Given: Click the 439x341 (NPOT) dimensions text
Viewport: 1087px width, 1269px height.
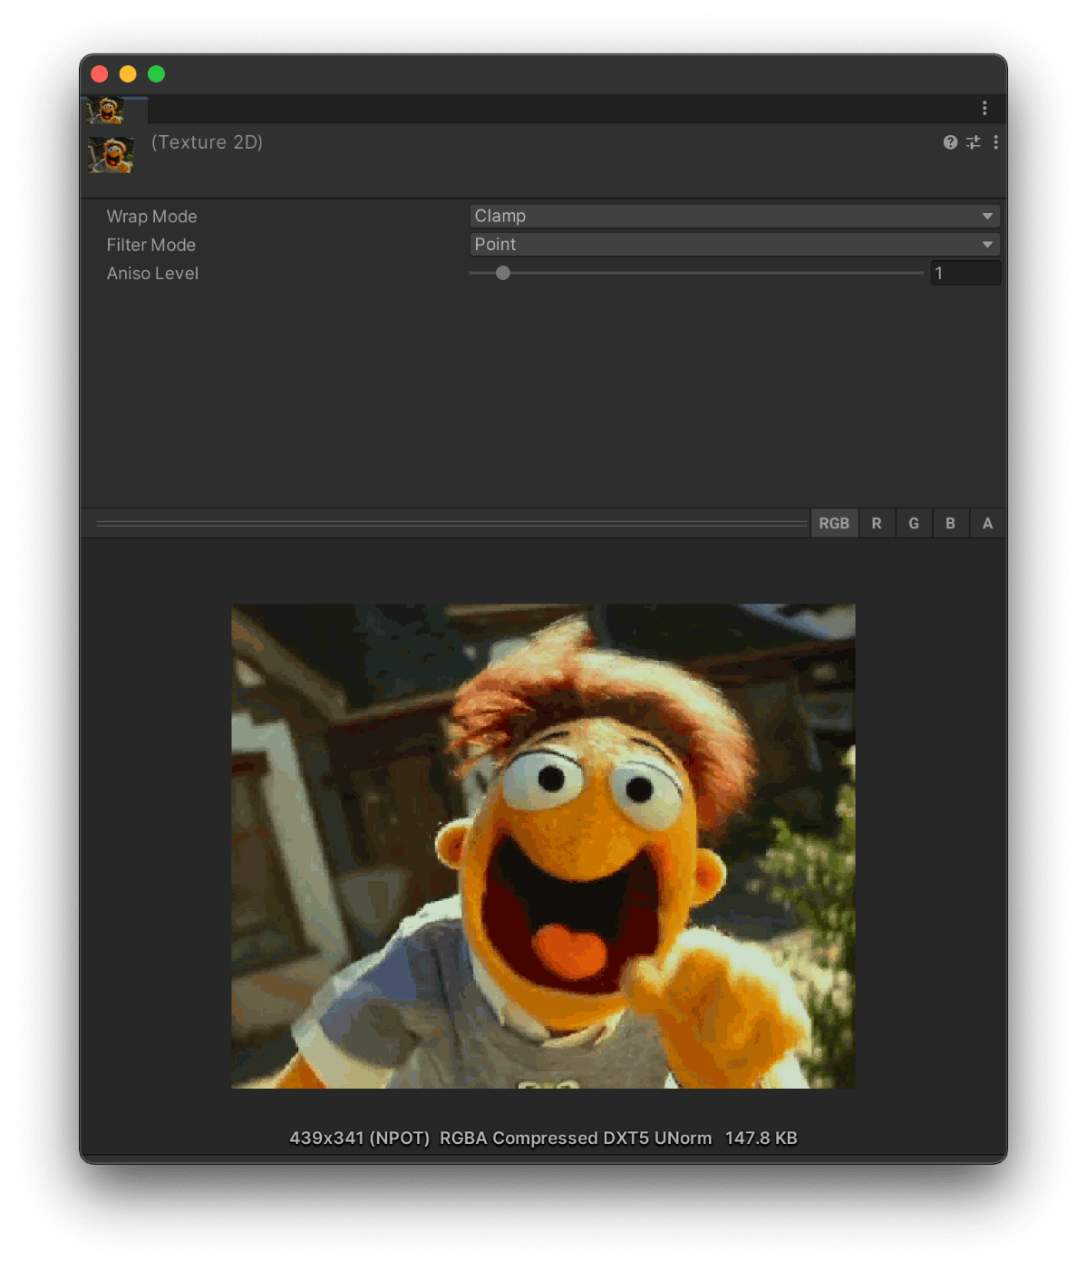Looking at the screenshot, I should tap(359, 1138).
